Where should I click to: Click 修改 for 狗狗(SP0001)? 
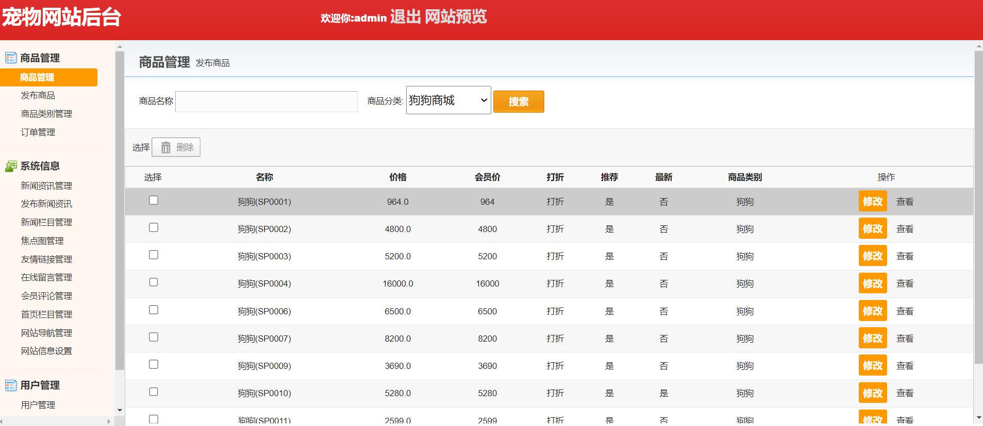click(873, 201)
